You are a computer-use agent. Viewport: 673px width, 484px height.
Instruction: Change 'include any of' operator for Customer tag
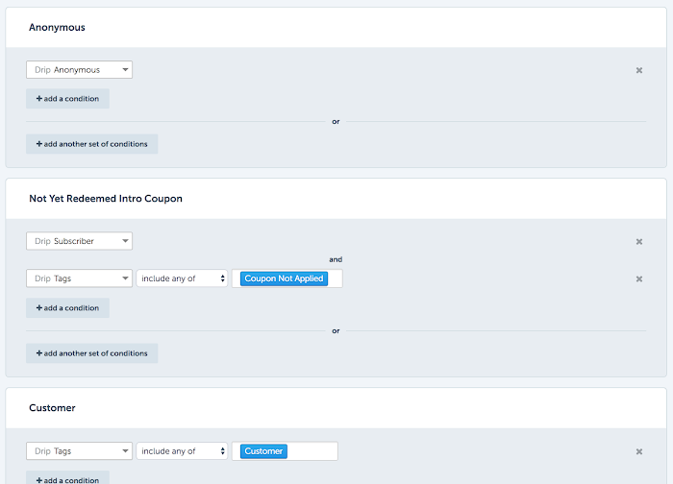pyautogui.click(x=182, y=451)
